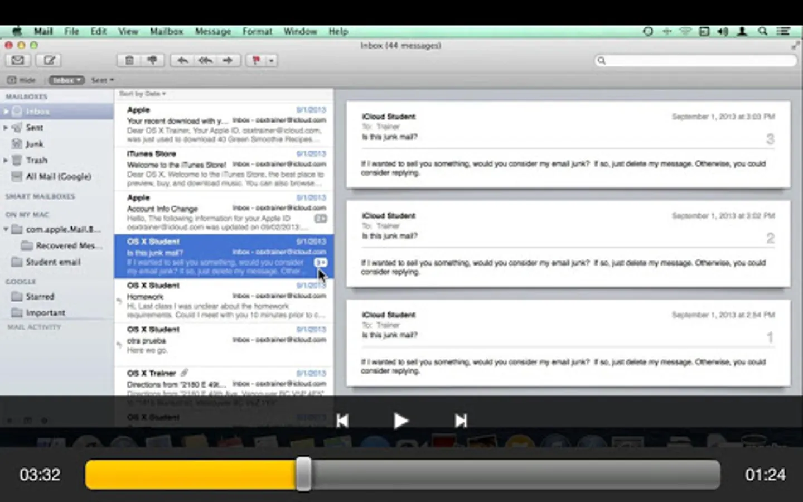Open the Apple menu
The width and height of the screenshot is (803, 502).
pos(17,31)
